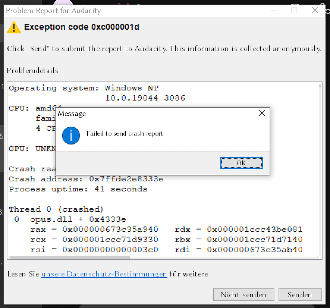Open the unsere Datenschutz-Bestimmungen privacy link
Screen dimensions: 330x308
pyautogui.click(x=104, y=274)
